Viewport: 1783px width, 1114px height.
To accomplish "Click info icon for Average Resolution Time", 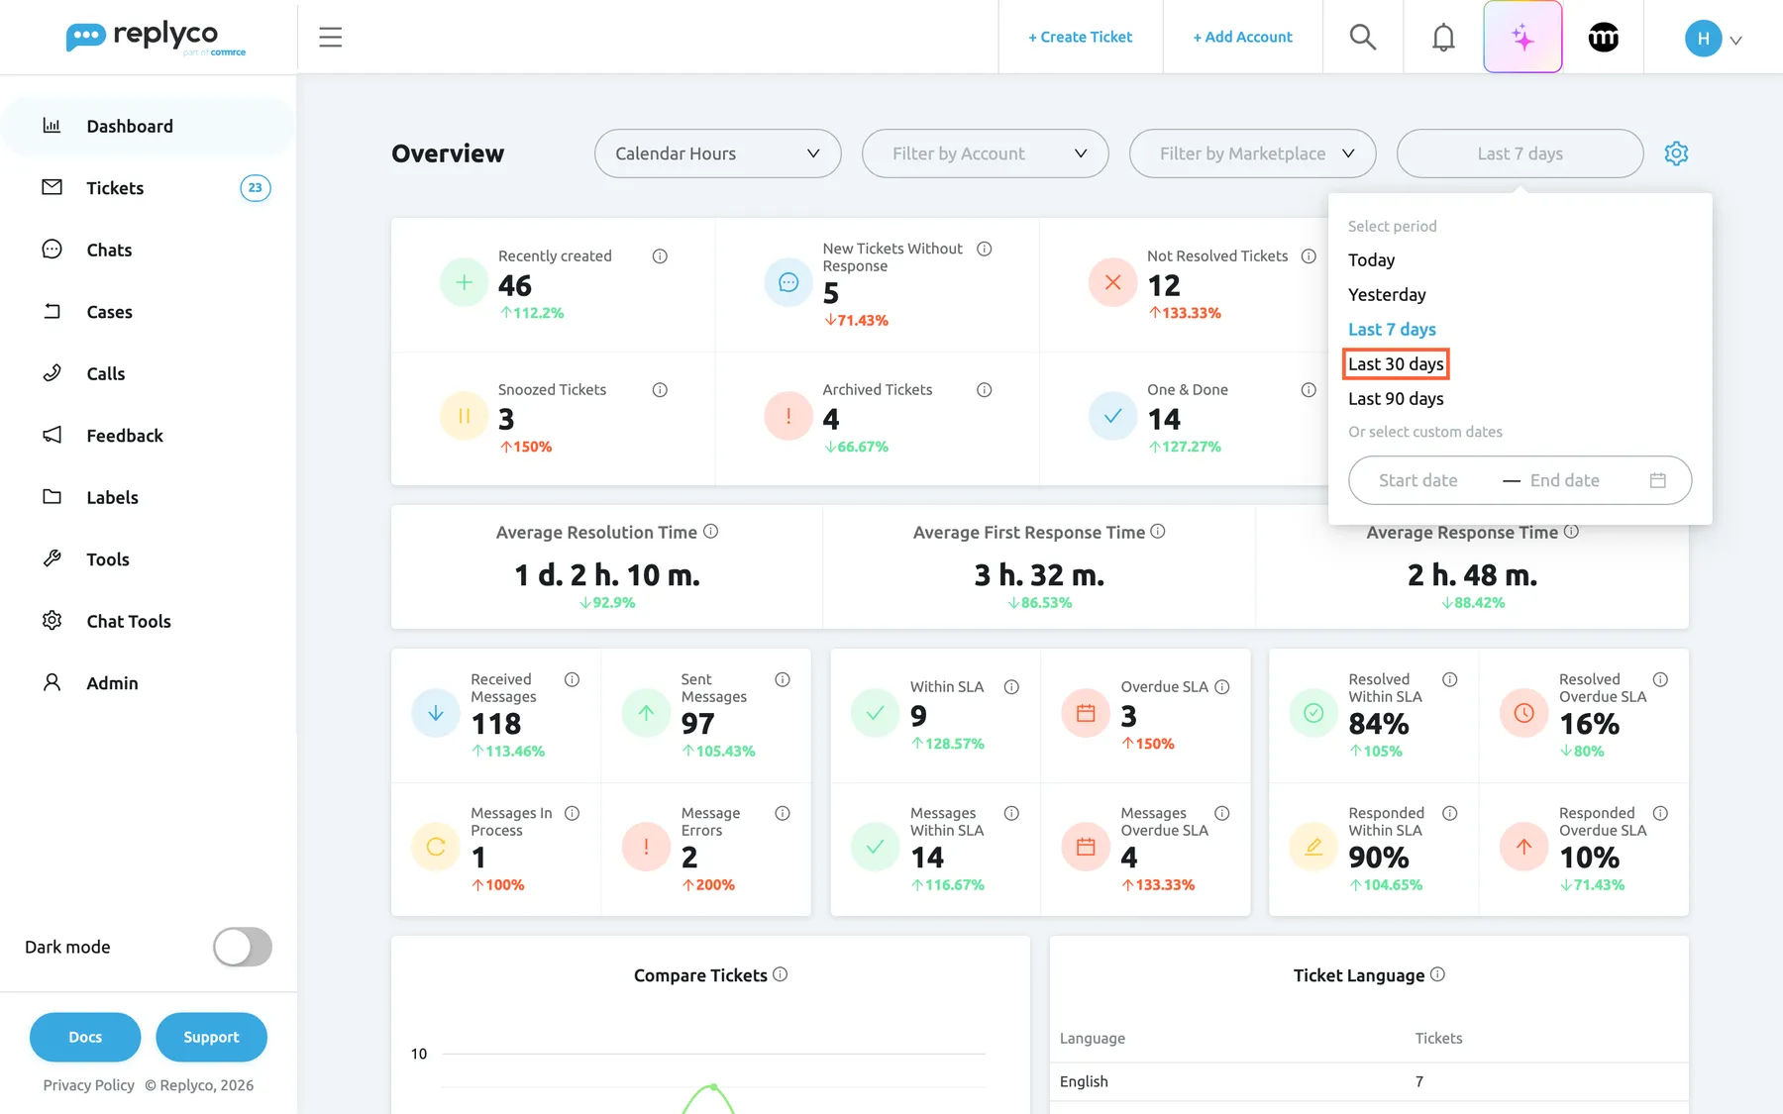I will coord(711,532).
